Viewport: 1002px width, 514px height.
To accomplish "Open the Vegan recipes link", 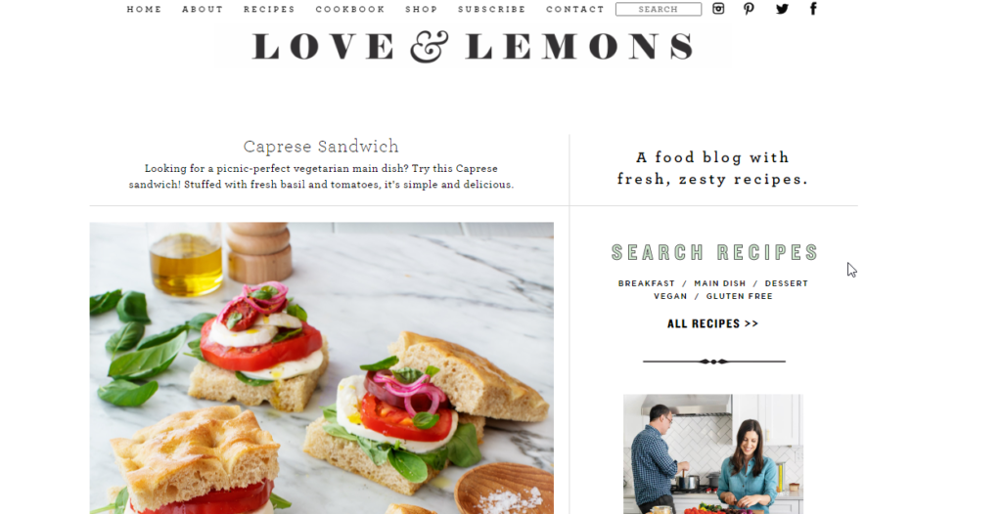I will [670, 296].
